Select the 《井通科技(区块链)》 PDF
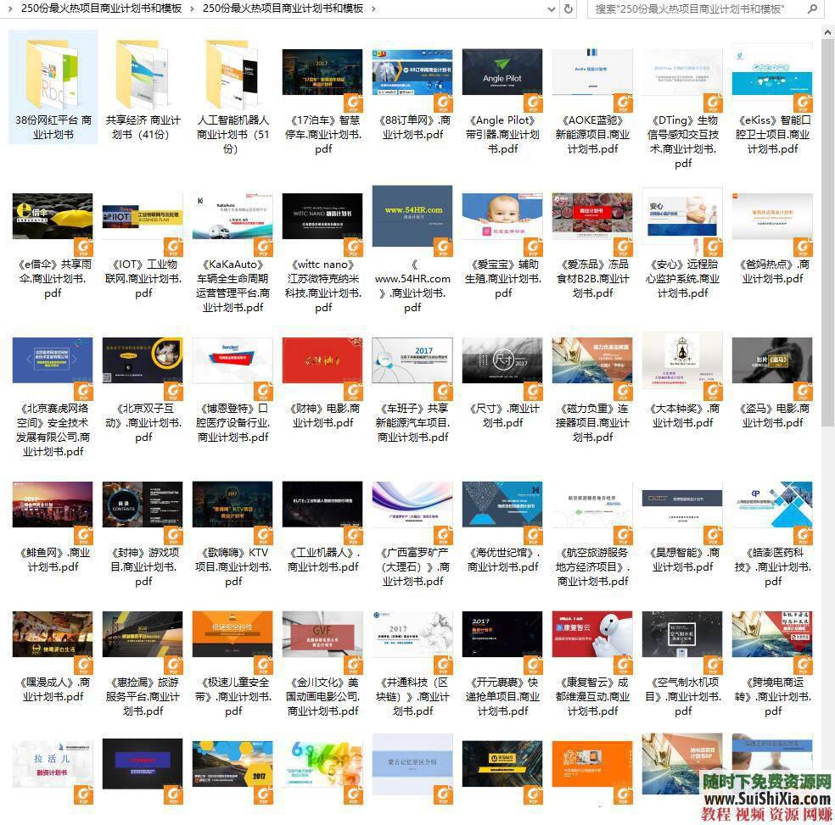This screenshot has width=835, height=825. [x=412, y=664]
